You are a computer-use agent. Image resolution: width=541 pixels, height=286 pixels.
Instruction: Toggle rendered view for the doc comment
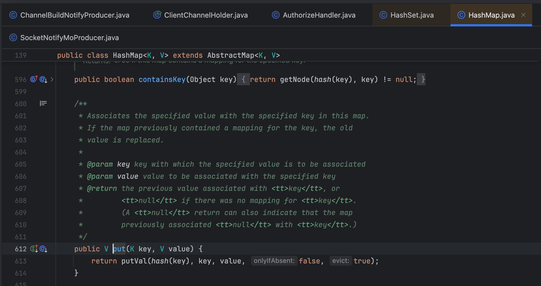[43, 103]
